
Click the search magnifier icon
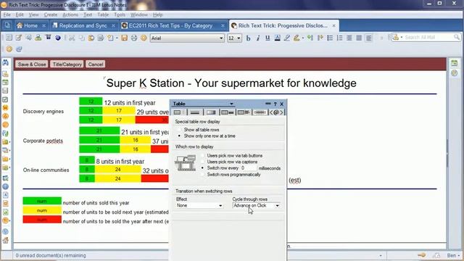[x=457, y=37]
